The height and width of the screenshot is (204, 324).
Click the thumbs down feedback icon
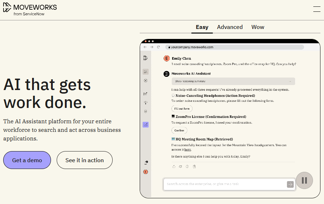click(x=180, y=166)
